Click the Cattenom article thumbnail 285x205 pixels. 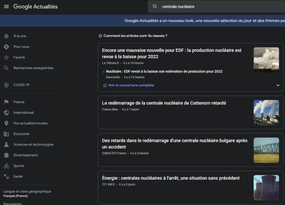(x=266, y=113)
